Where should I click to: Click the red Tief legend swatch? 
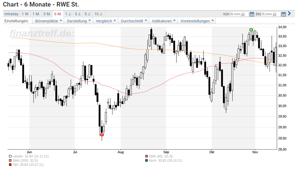coord(10,165)
